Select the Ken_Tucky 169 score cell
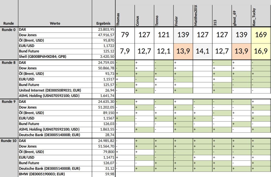The width and height of the screenshot is (271, 177). pos(261,35)
